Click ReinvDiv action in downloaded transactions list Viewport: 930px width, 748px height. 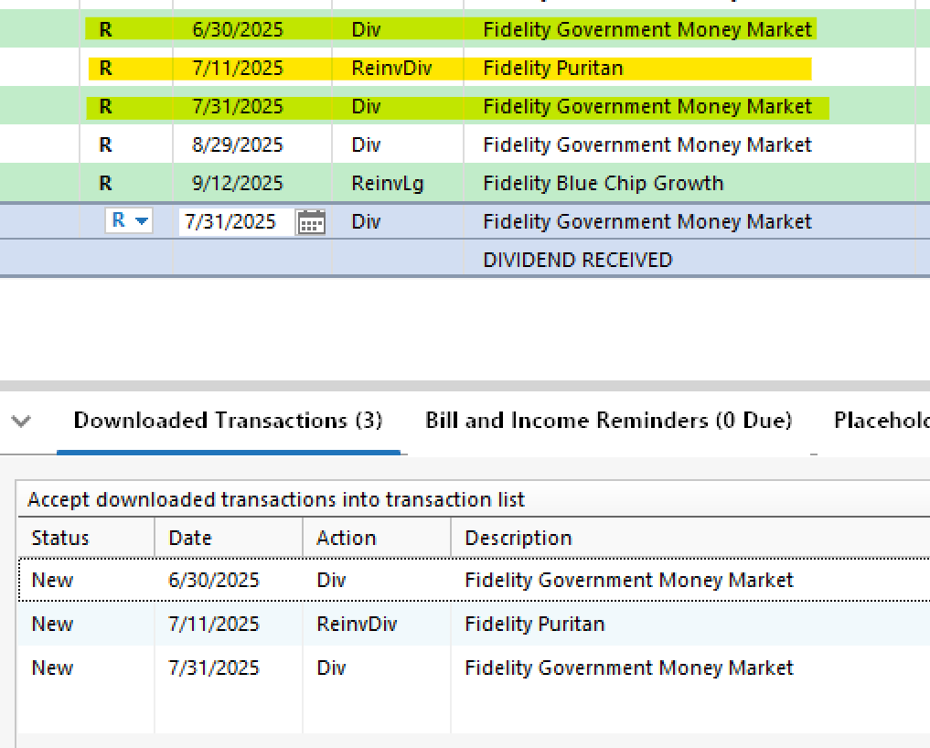click(x=357, y=624)
